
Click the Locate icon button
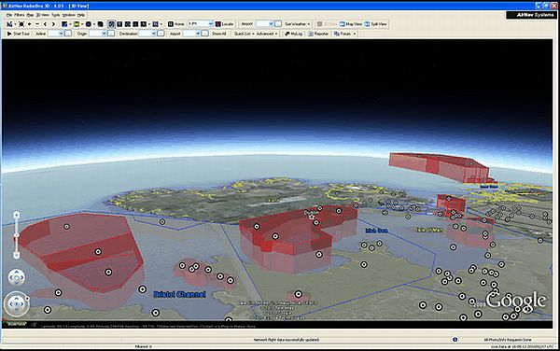224,24
